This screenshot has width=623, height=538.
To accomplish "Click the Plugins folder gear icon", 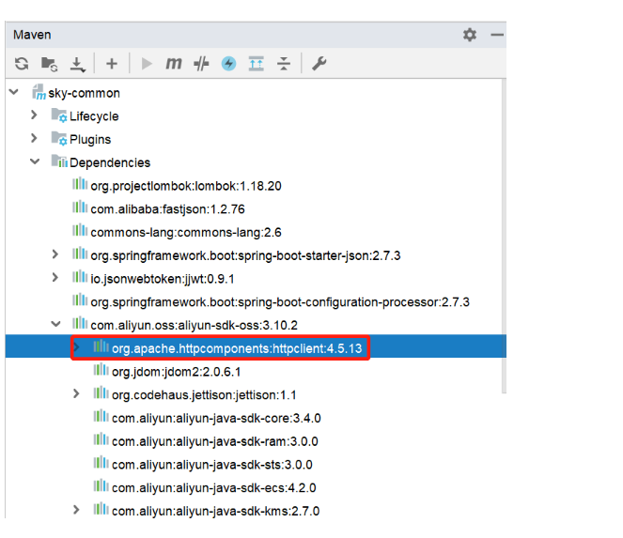I will (59, 139).
